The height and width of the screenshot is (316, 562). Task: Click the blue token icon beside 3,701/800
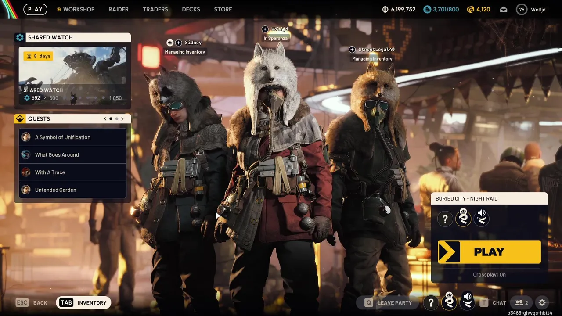click(x=427, y=9)
